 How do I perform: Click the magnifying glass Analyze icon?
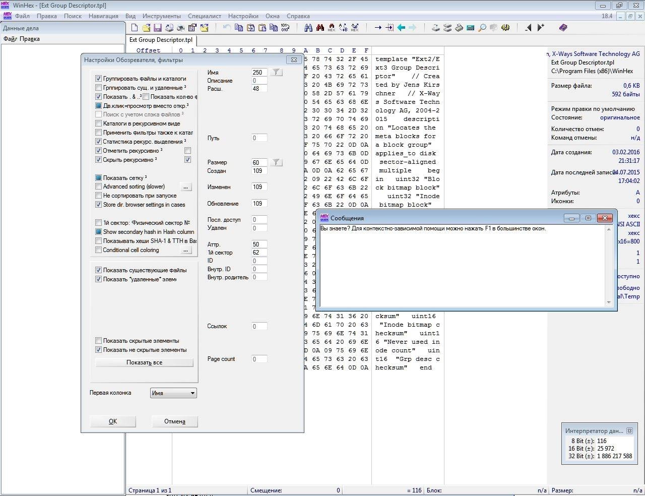(482, 28)
